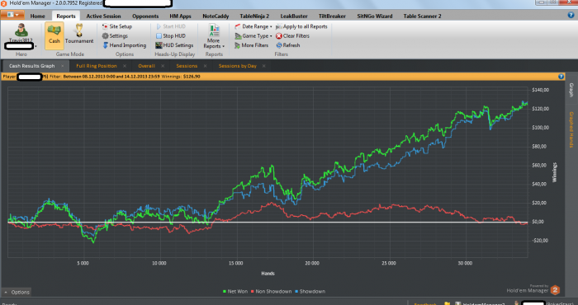Open Hand Importing

pyautogui.click(x=124, y=45)
